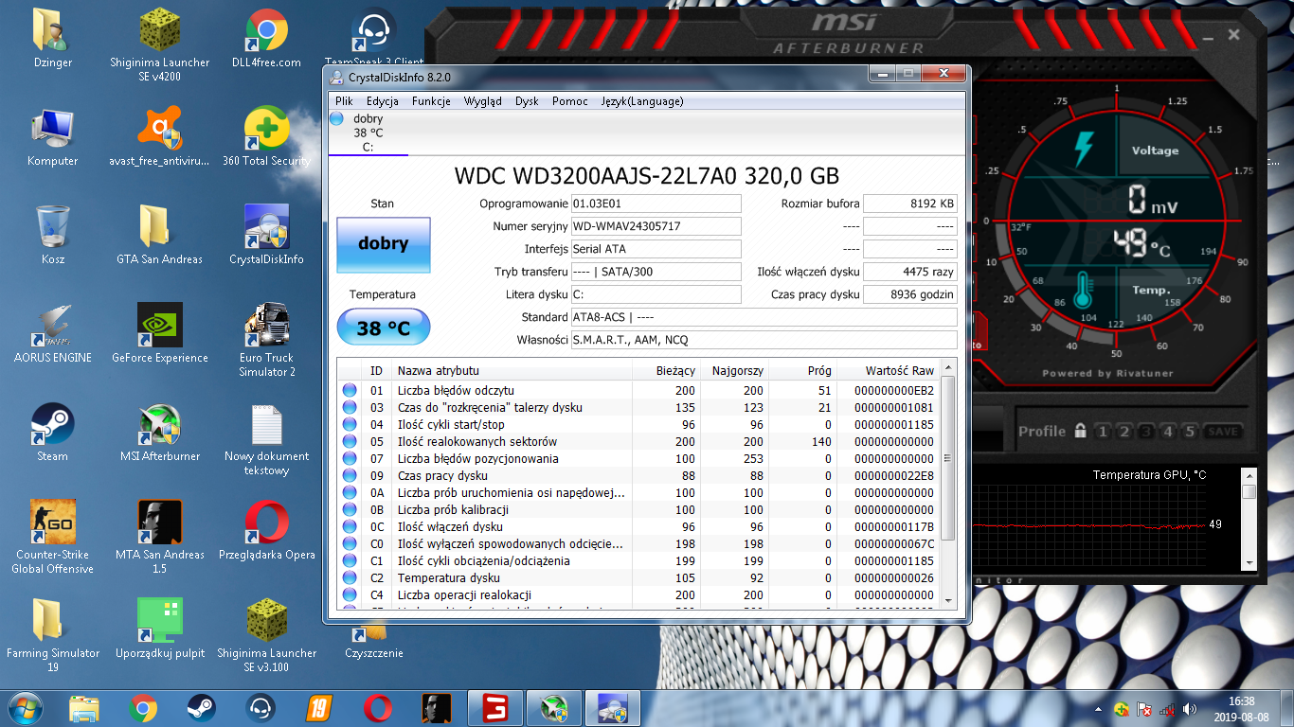Click the 38 °C temperature button

coord(384,328)
